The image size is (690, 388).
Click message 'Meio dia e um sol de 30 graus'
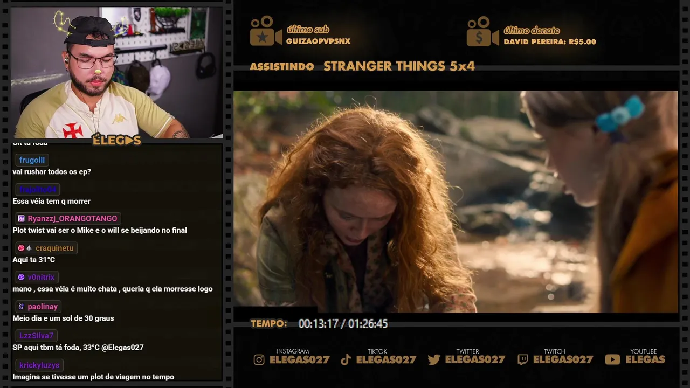tap(63, 318)
